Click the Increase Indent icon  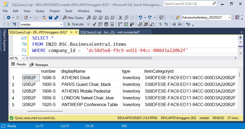[180, 24]
